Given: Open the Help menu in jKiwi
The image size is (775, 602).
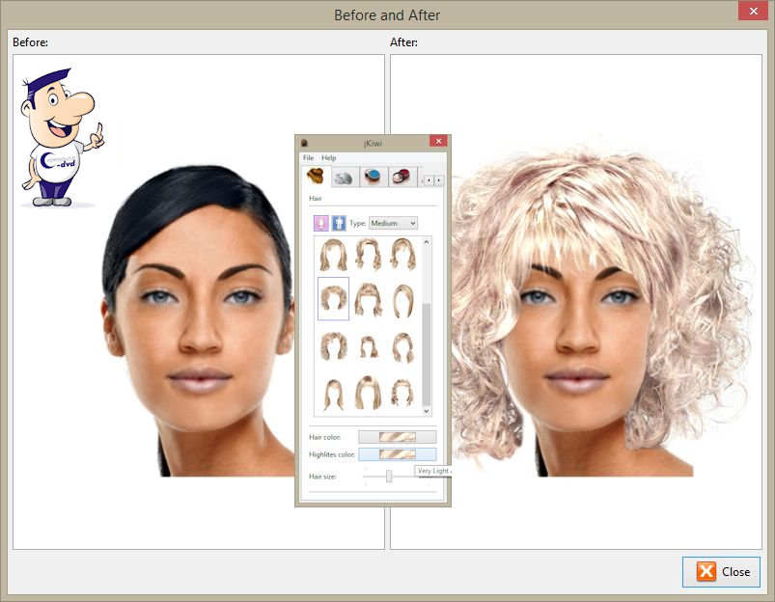Looking at the screenshot, I should (329, 157).
